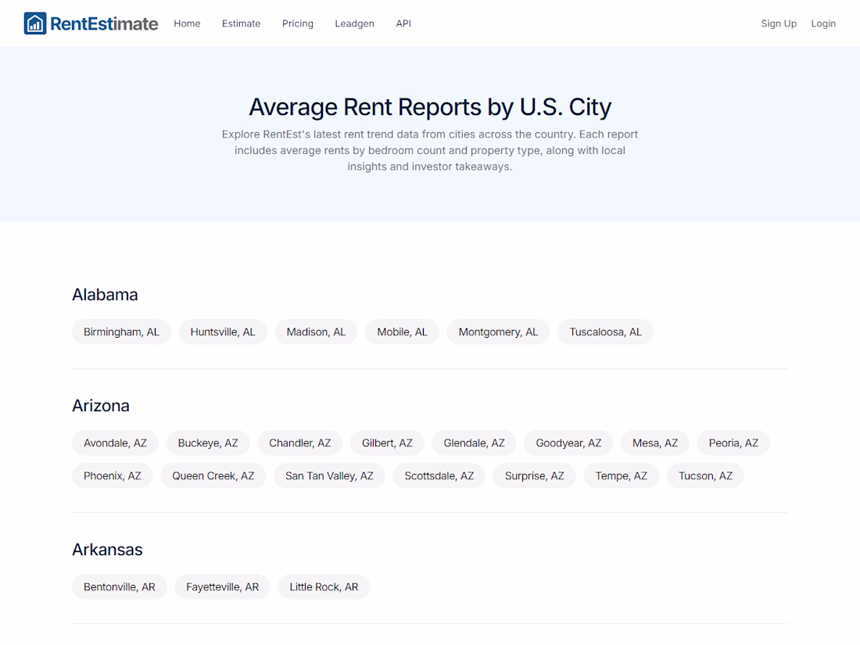Click the Login link

point(823,23)
